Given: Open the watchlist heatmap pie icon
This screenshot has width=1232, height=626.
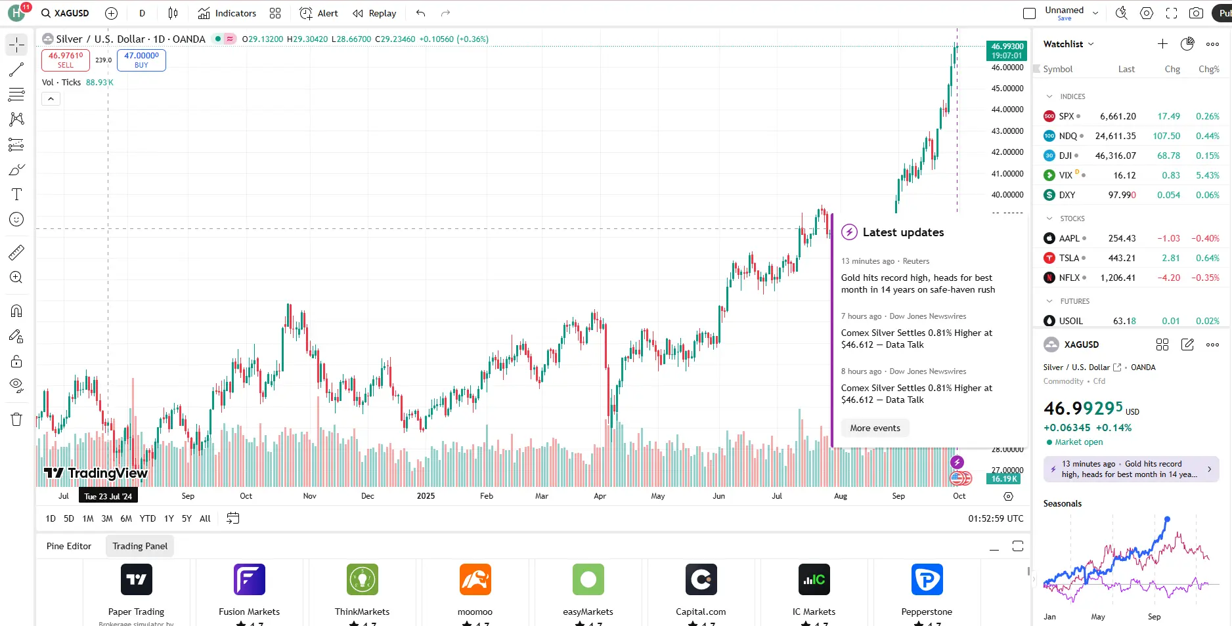Looking at the screenshot, I should (1187, 43).
